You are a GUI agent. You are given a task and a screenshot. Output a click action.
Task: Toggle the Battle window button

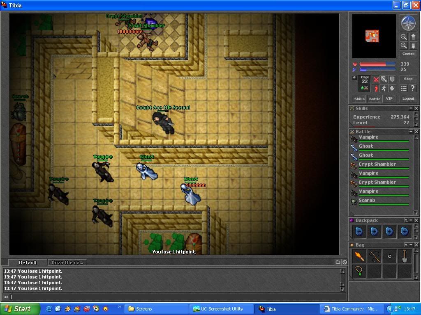(375, 99)
